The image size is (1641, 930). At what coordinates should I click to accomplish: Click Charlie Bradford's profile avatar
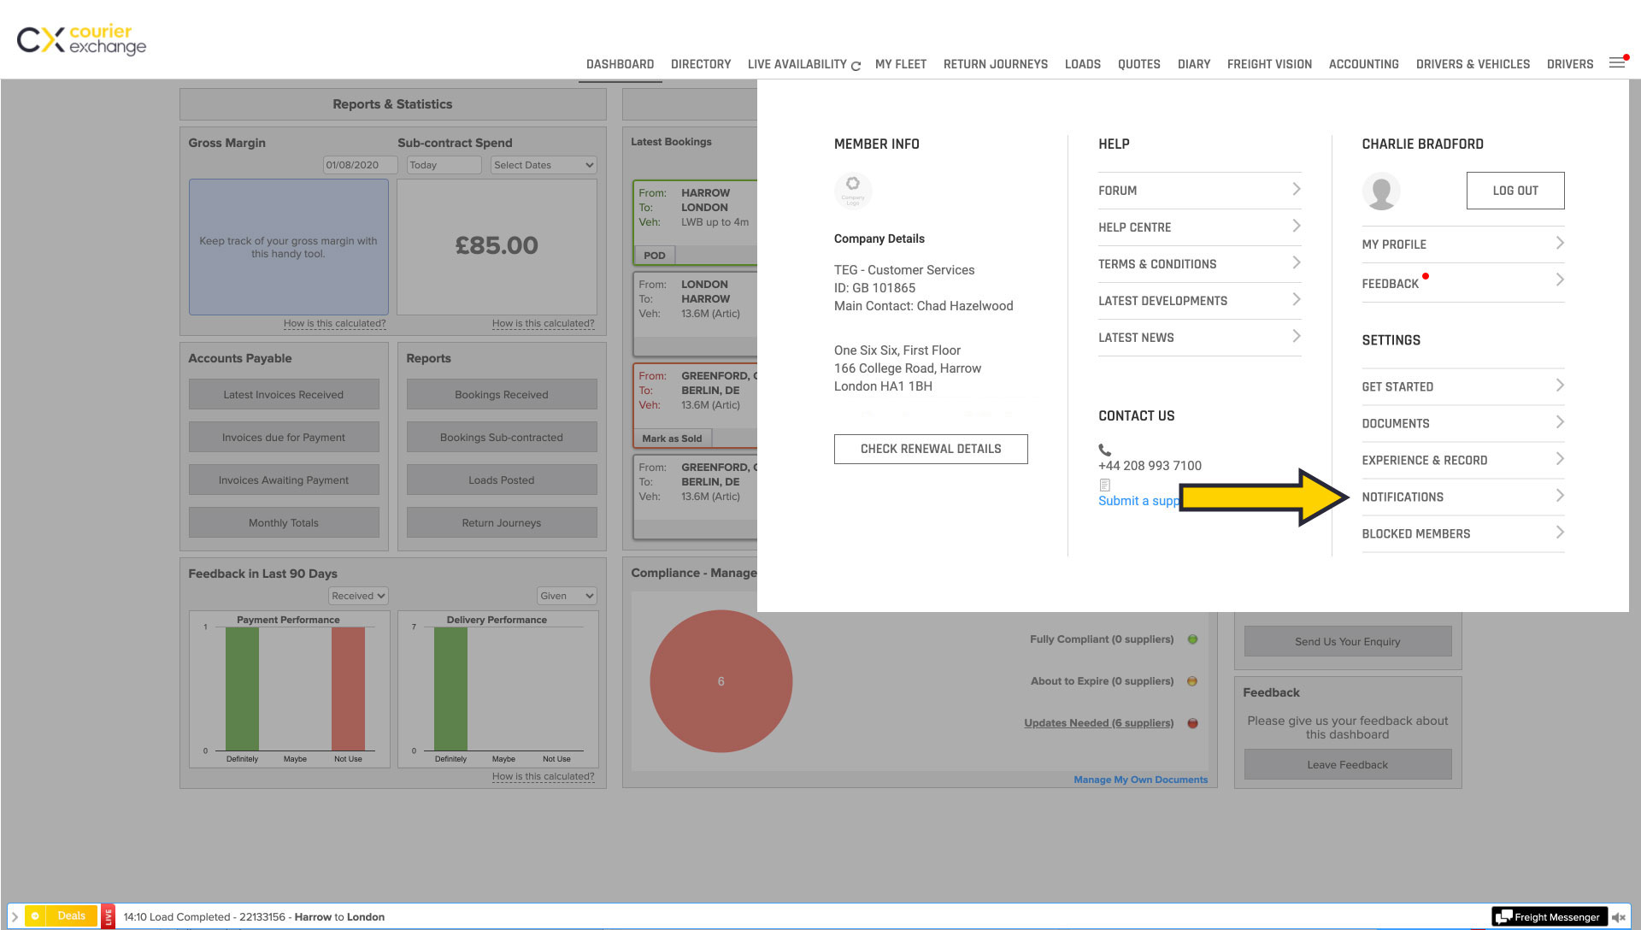pyautogui.click(x=1380, y=191)
